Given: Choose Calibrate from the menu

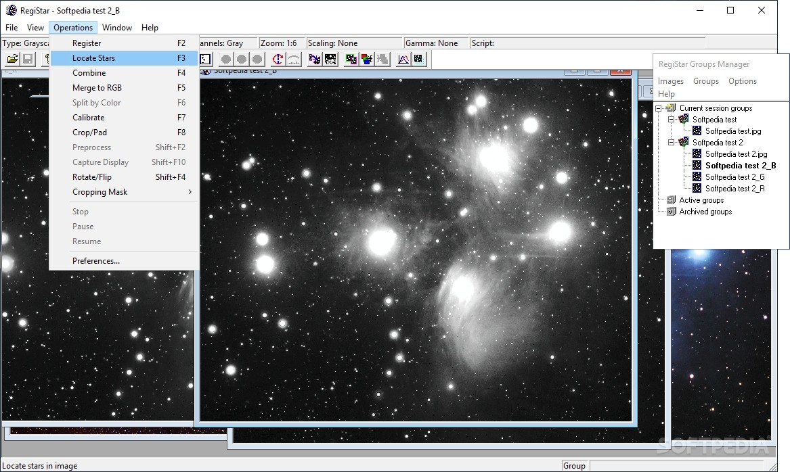Looking at the screenshot, I should point(125,117).
